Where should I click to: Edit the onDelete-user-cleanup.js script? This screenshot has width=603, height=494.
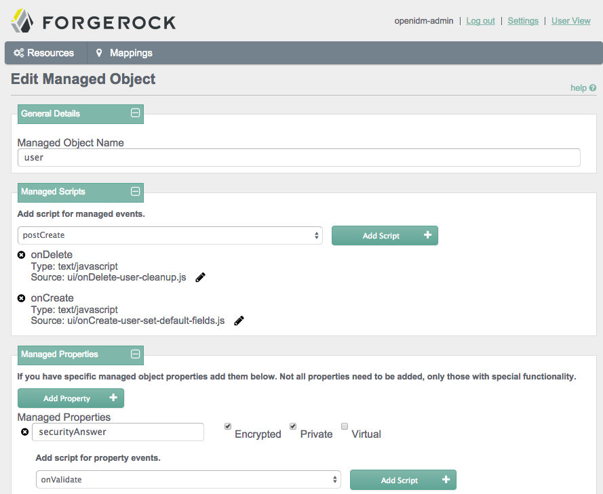click(200, 277)
